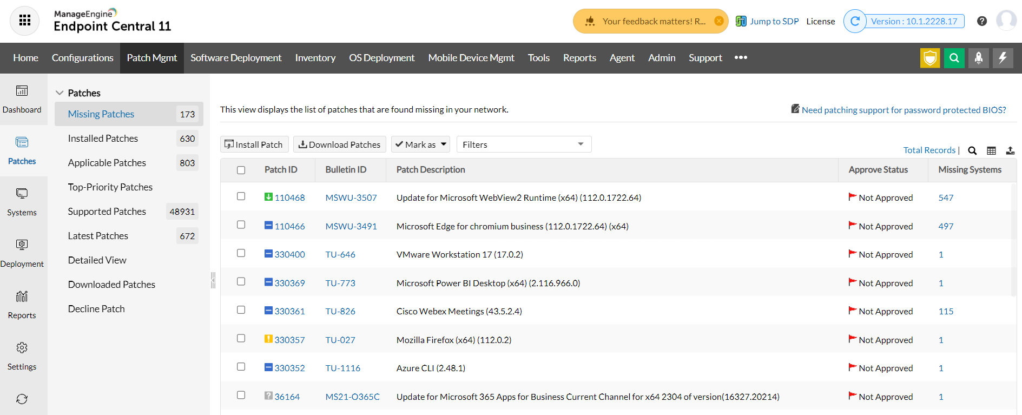1022x415 pixels.
Task: Open Bulletin ID MSWU-3507 link
Action: (x=351, y=197)
